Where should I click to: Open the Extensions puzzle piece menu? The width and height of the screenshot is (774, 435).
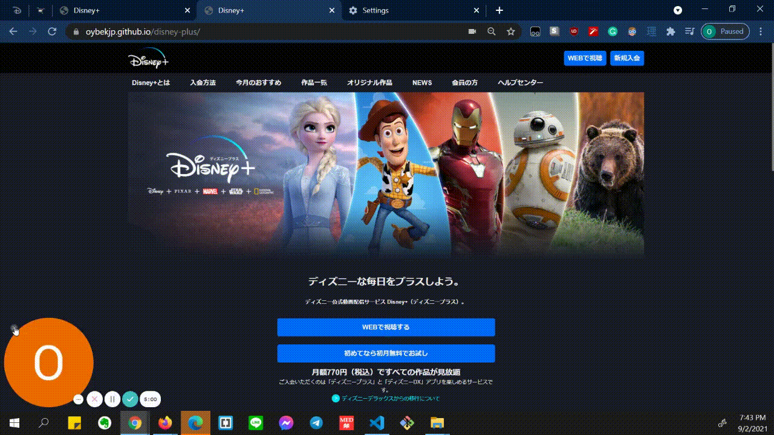[x=671, y=31]
